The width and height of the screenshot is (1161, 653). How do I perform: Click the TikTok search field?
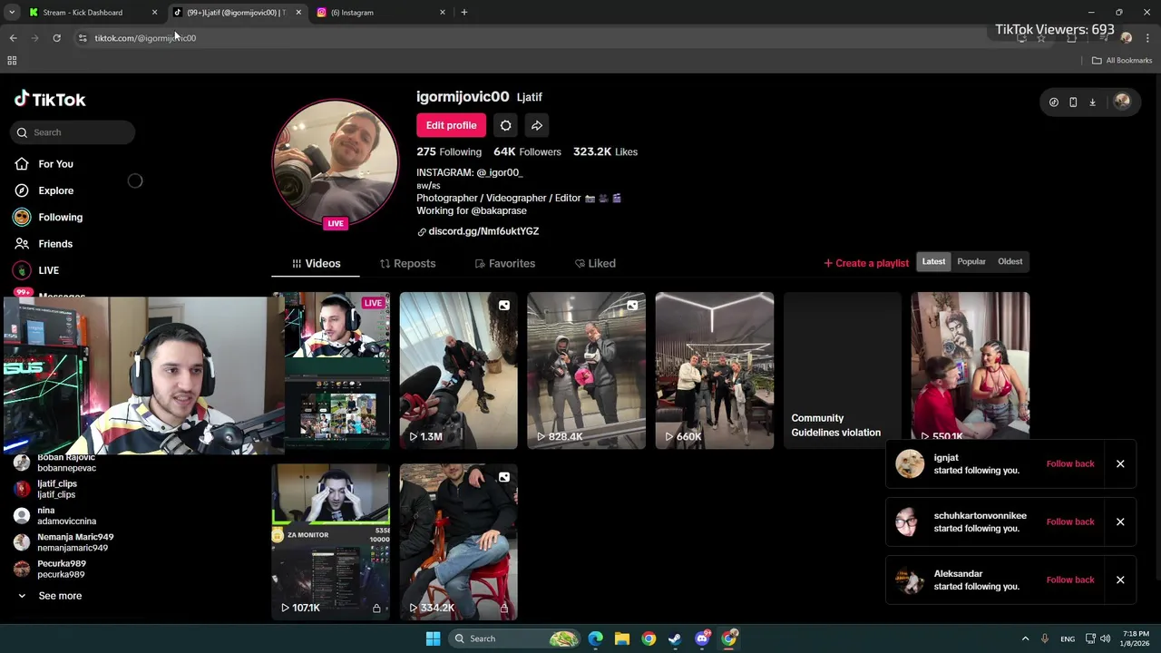pyautogui.click(x=73, y=132)
